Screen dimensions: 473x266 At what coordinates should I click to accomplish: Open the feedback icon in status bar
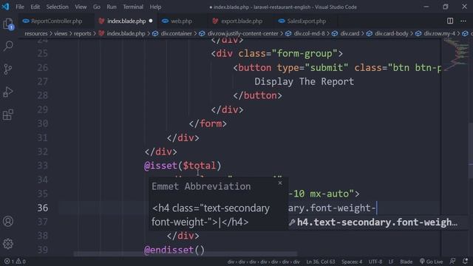pos(452,261)
